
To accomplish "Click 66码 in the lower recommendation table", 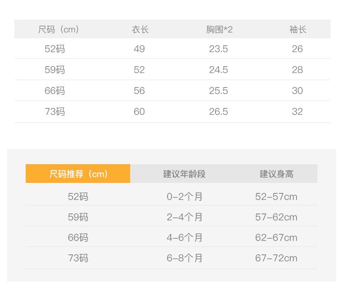I will tap(78, 237).
